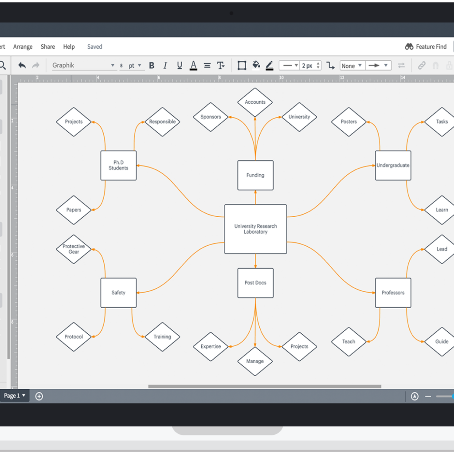Open the Arrange menu
Viewport: 454px width, 454px height.
click(23, 47)
